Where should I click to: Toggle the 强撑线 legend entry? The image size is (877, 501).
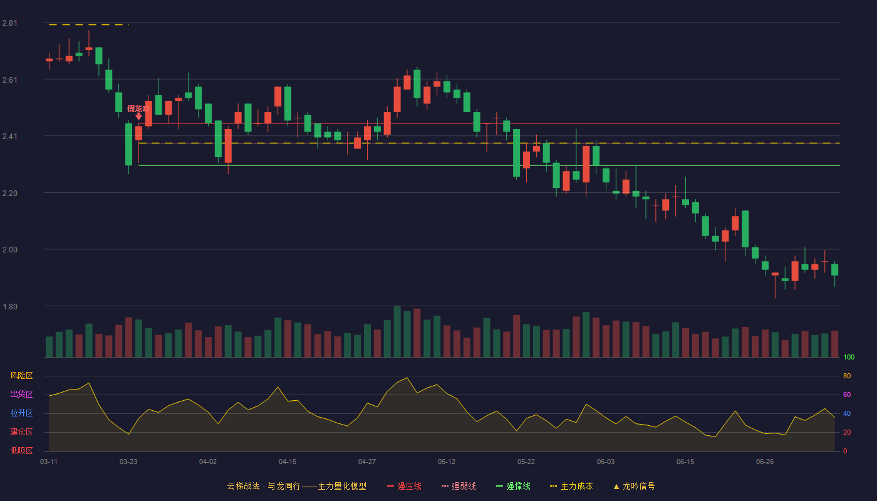513,486
